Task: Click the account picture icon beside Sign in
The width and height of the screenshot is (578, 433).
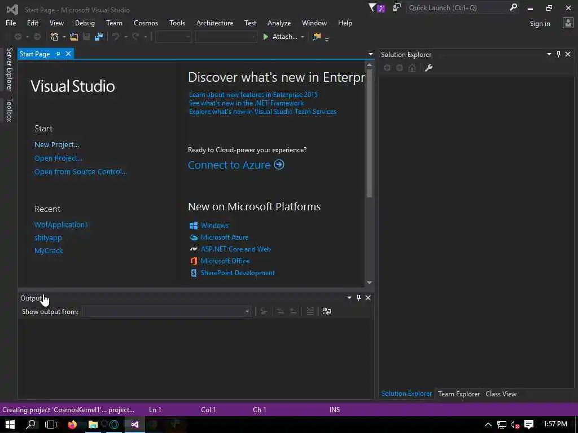Action: click(568, 23)
